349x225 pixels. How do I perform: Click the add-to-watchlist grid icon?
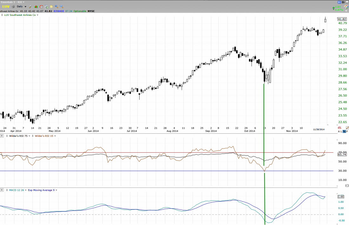pos(46,7)
